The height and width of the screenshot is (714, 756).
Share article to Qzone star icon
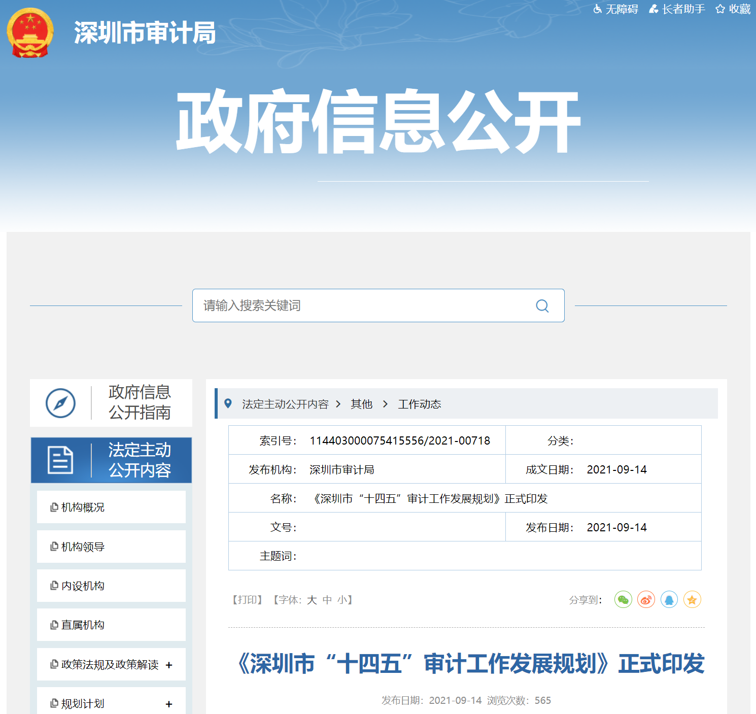click(x=692, y=600)
